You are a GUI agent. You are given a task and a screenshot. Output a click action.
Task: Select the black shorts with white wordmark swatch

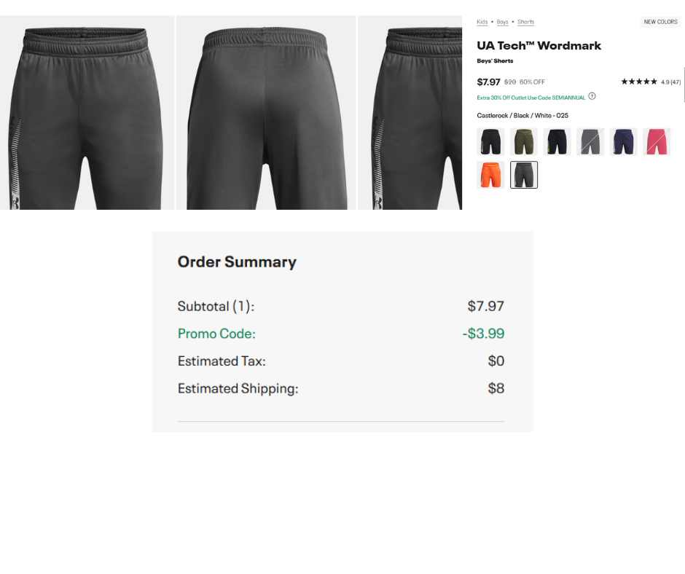pyautogui.click(x=490, y=141)
